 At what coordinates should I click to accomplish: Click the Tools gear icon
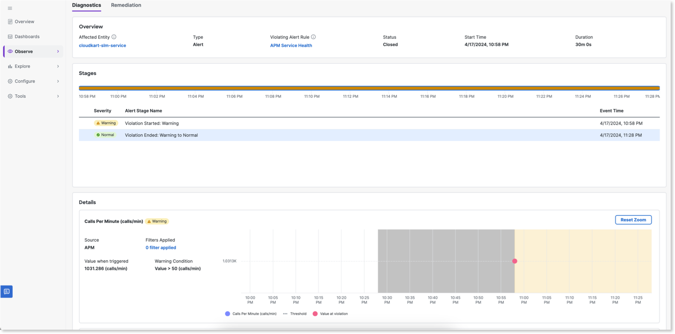(10, 96)
